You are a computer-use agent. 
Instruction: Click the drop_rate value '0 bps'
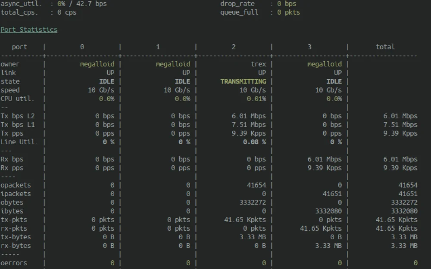click(x=287, y=4)
